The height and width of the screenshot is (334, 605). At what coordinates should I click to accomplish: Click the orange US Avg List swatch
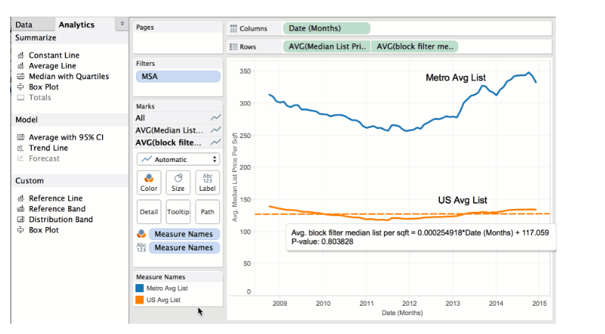(140, 300)
